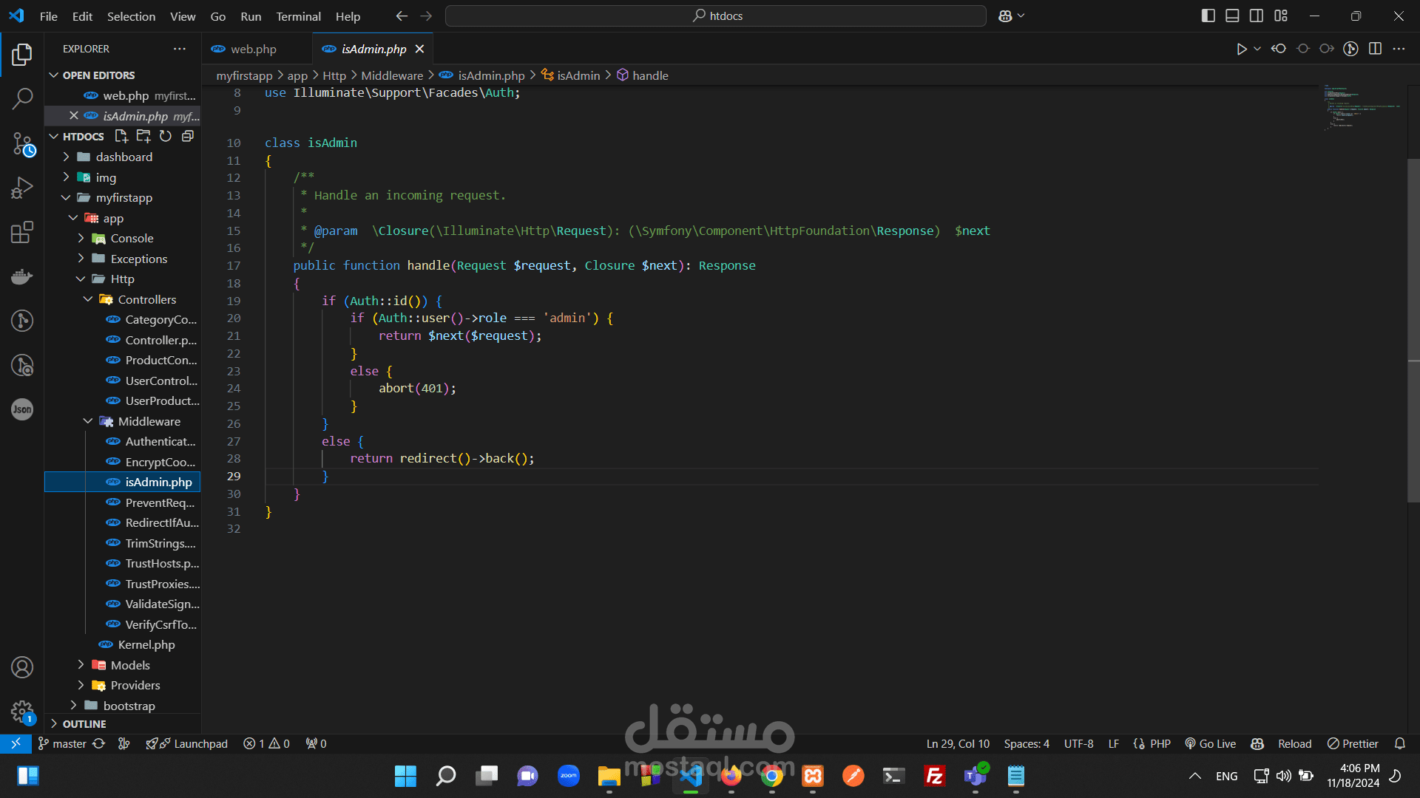Toggle the bottom Panel visibility
Image resolution: width=1420 pixels, height=798 pixels.
coord(1232,16)
